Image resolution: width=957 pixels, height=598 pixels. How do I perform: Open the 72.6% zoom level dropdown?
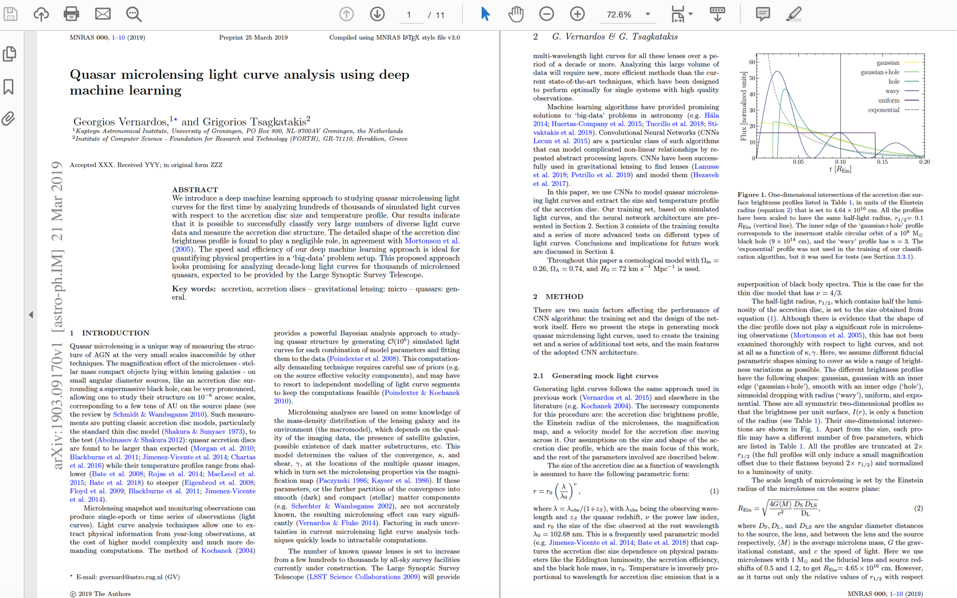(x=647, y=14)
